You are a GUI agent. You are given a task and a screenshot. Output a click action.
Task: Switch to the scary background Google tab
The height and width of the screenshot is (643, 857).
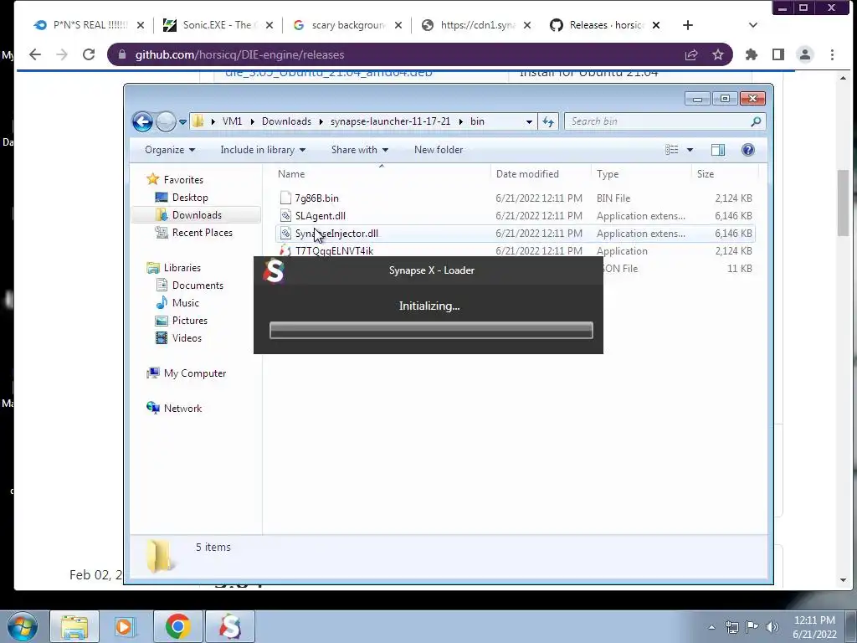click(x=348, y=25)
